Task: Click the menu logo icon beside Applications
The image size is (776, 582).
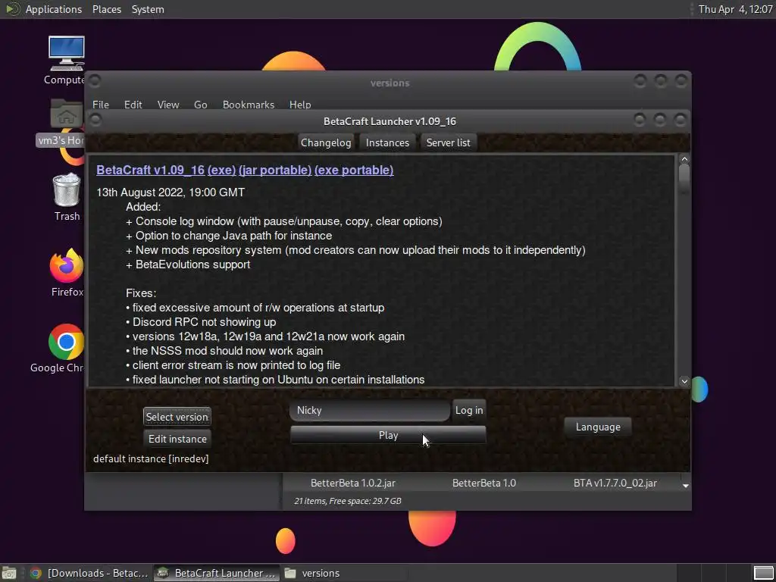Action: (12, 9)
